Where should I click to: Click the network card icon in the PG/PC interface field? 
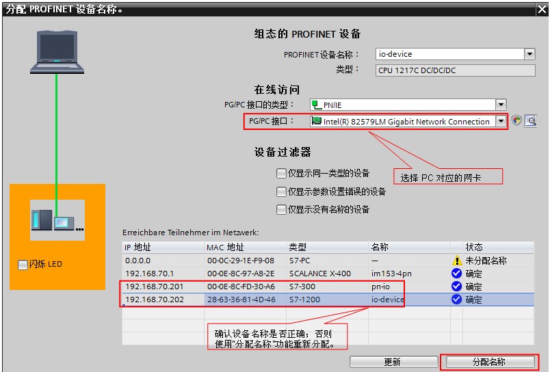click(317, 121)
